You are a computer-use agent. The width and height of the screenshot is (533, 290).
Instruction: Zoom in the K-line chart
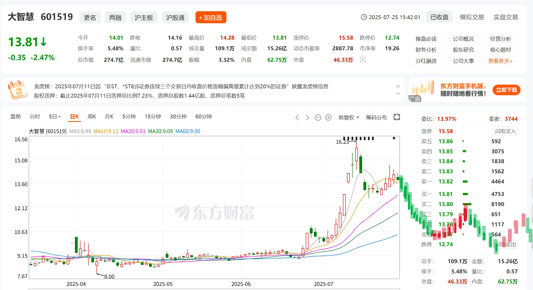(328, 118)
